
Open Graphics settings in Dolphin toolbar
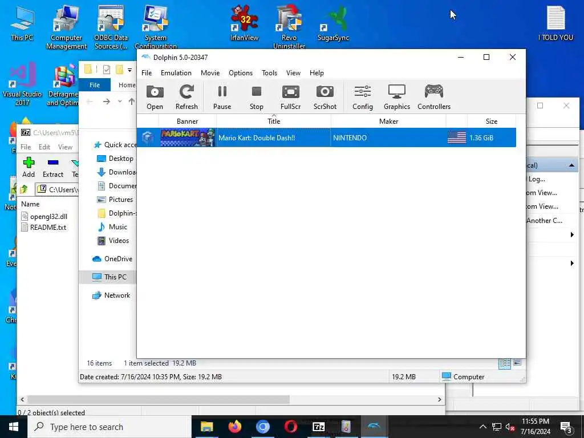pyautogui.click(x=397, y=97)
